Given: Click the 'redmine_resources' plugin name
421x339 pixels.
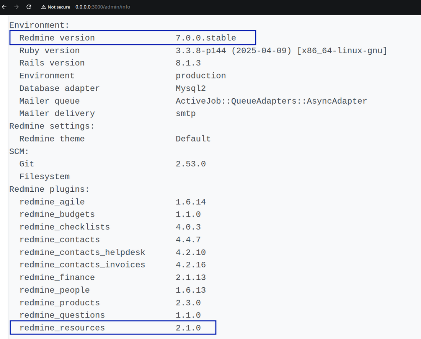Looking at the screenshot, I should click(x=62, y=328).
